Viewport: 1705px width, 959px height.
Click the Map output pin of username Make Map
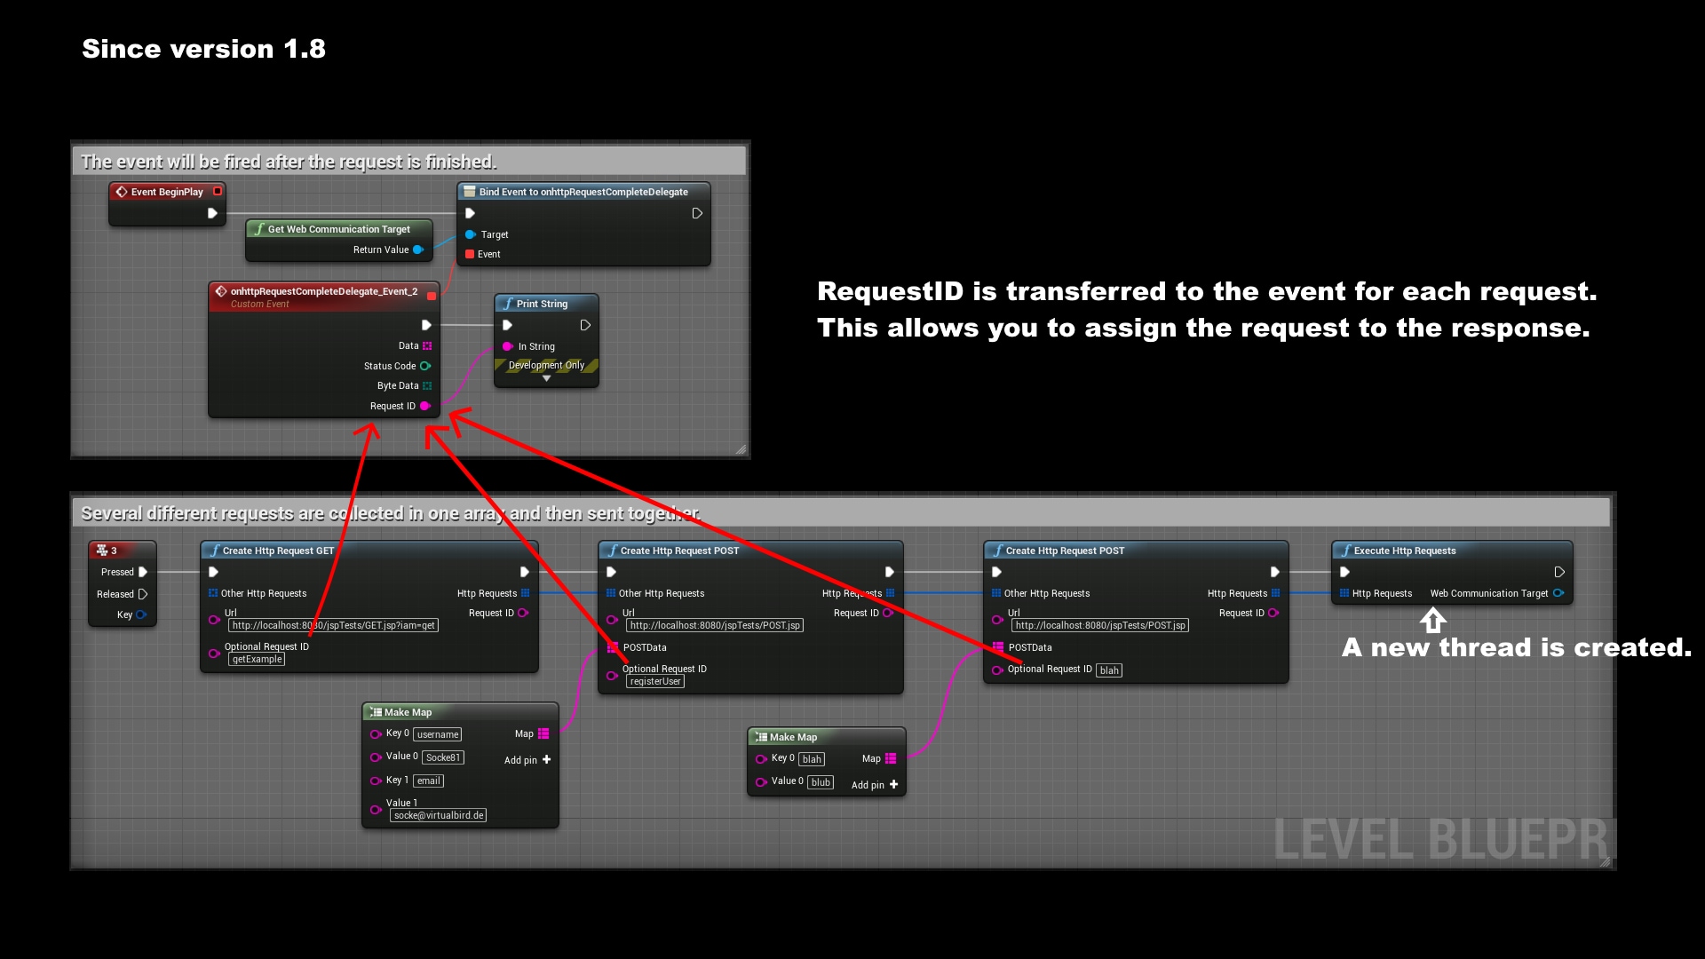543,733
